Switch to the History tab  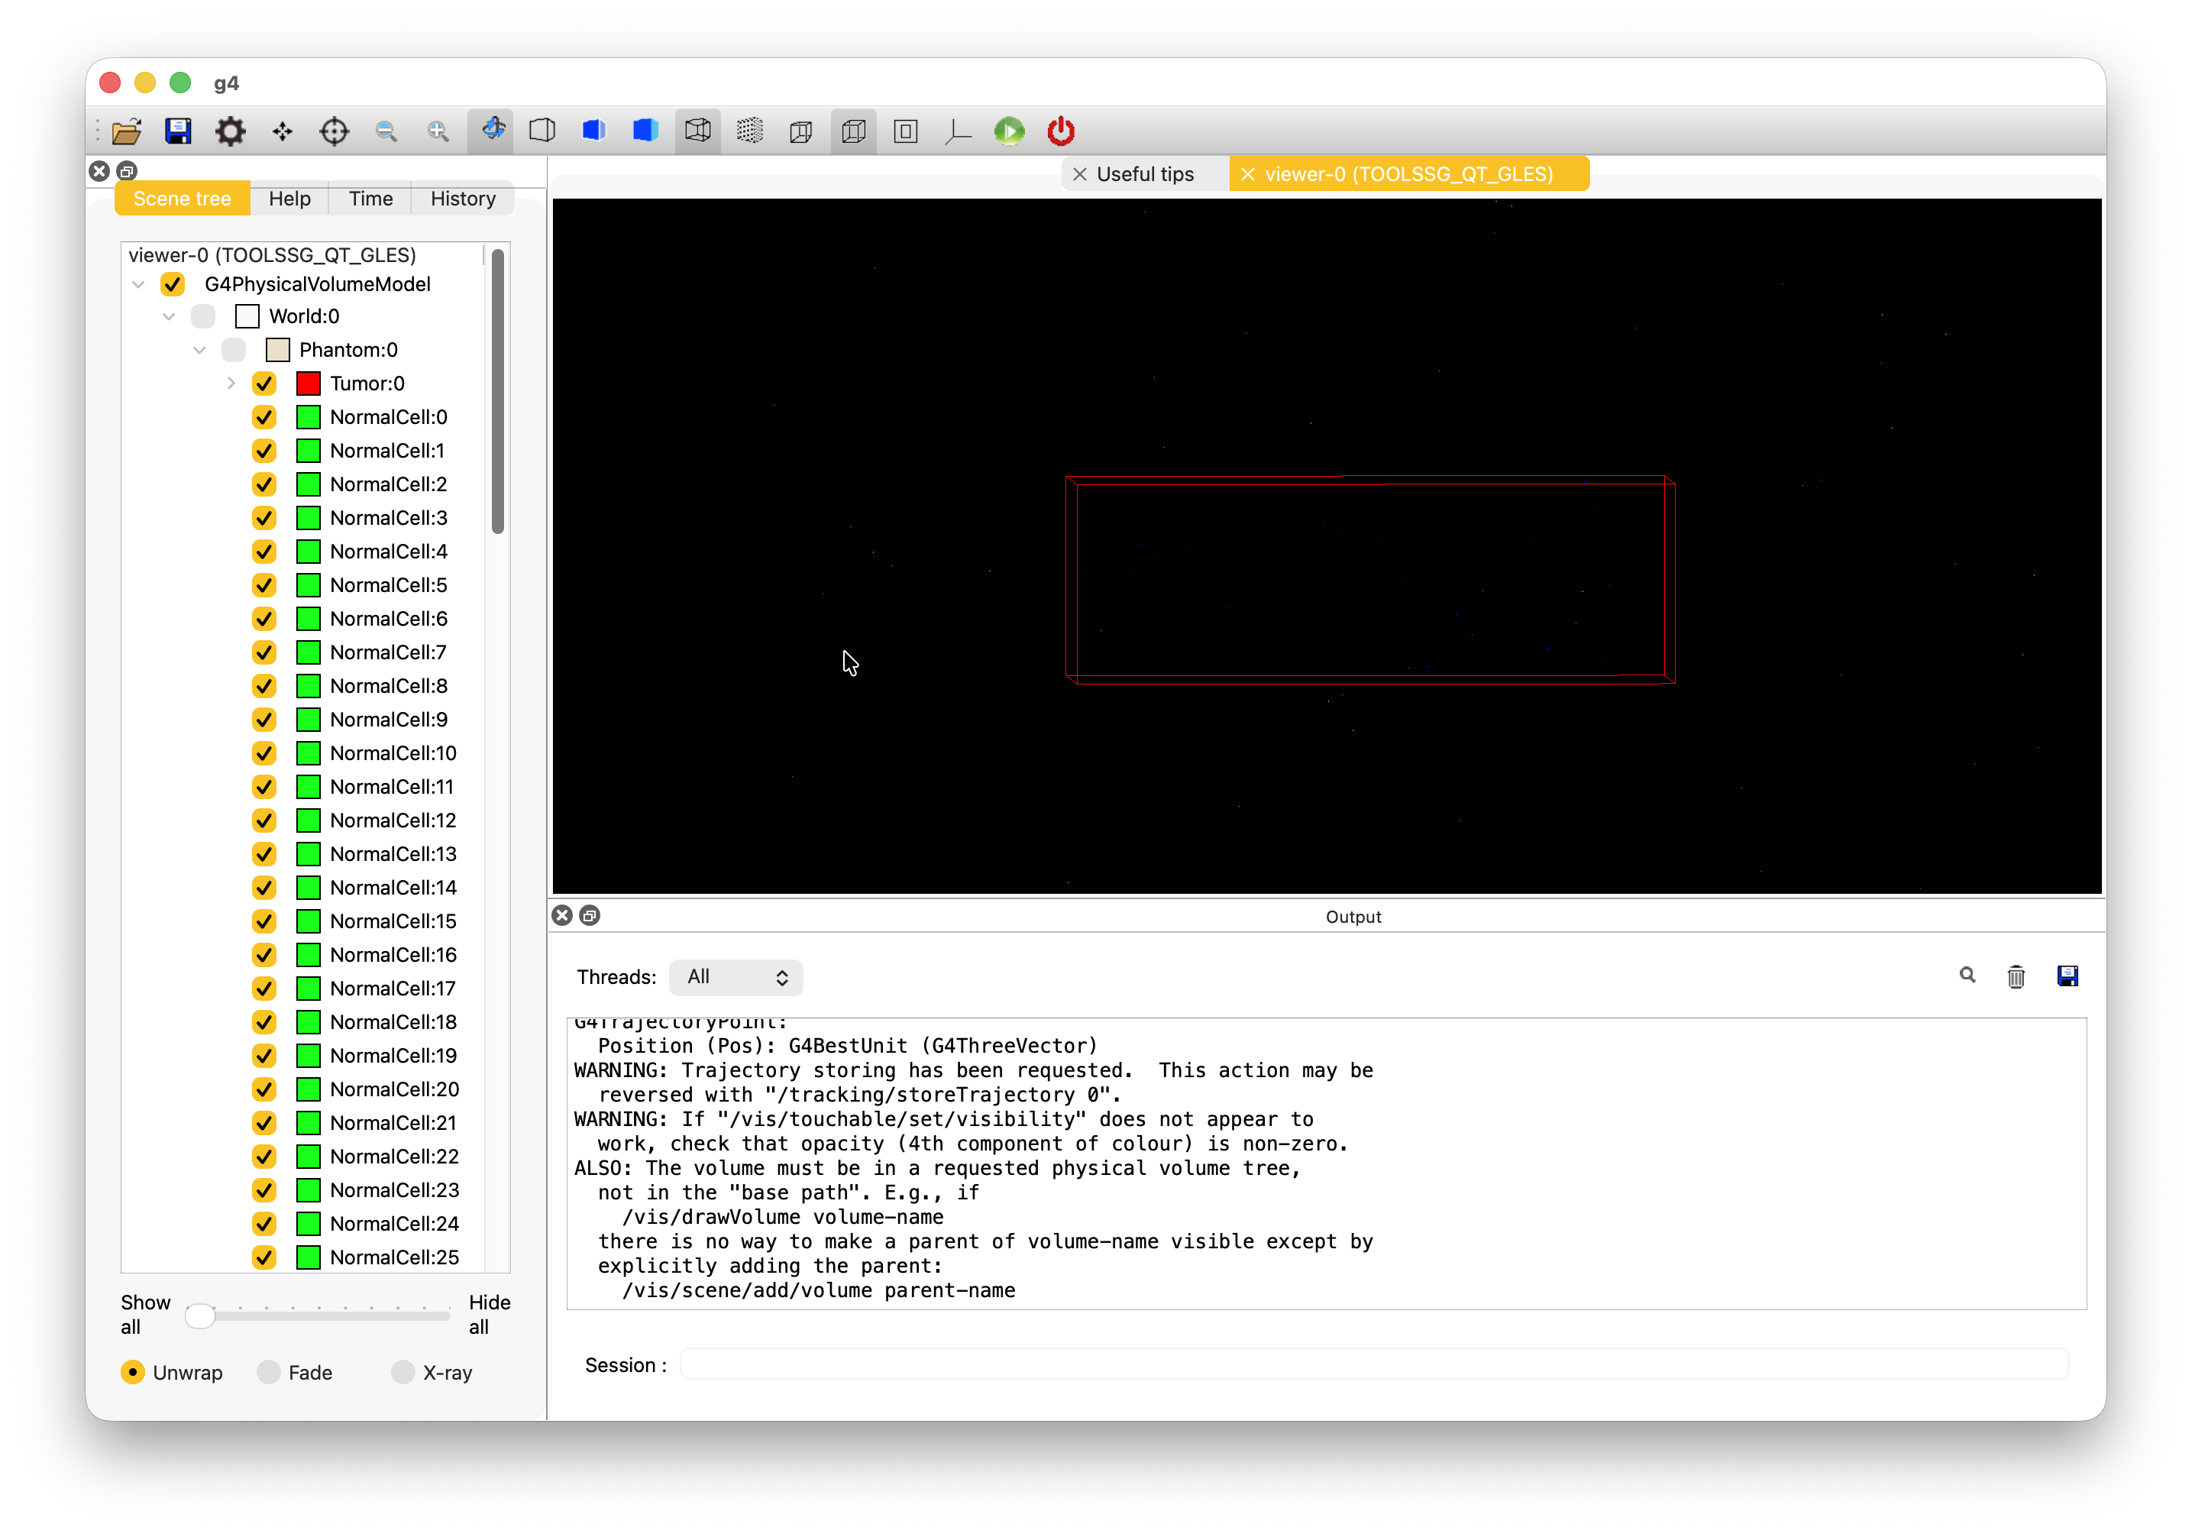(x=463, y=199)
